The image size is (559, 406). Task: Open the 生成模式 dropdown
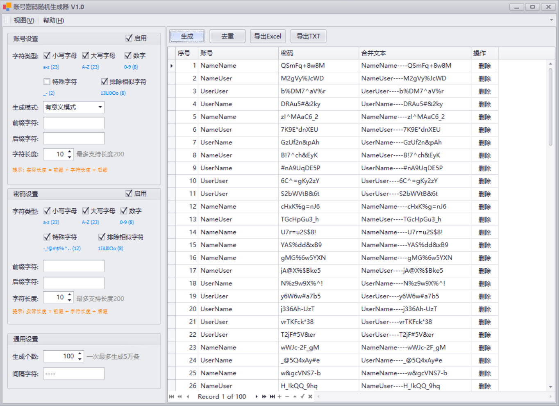click(100, 107)
